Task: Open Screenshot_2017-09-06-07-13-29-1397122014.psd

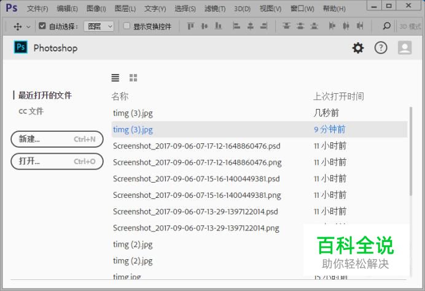Action: pyautogui.click(x=259, y=211)
